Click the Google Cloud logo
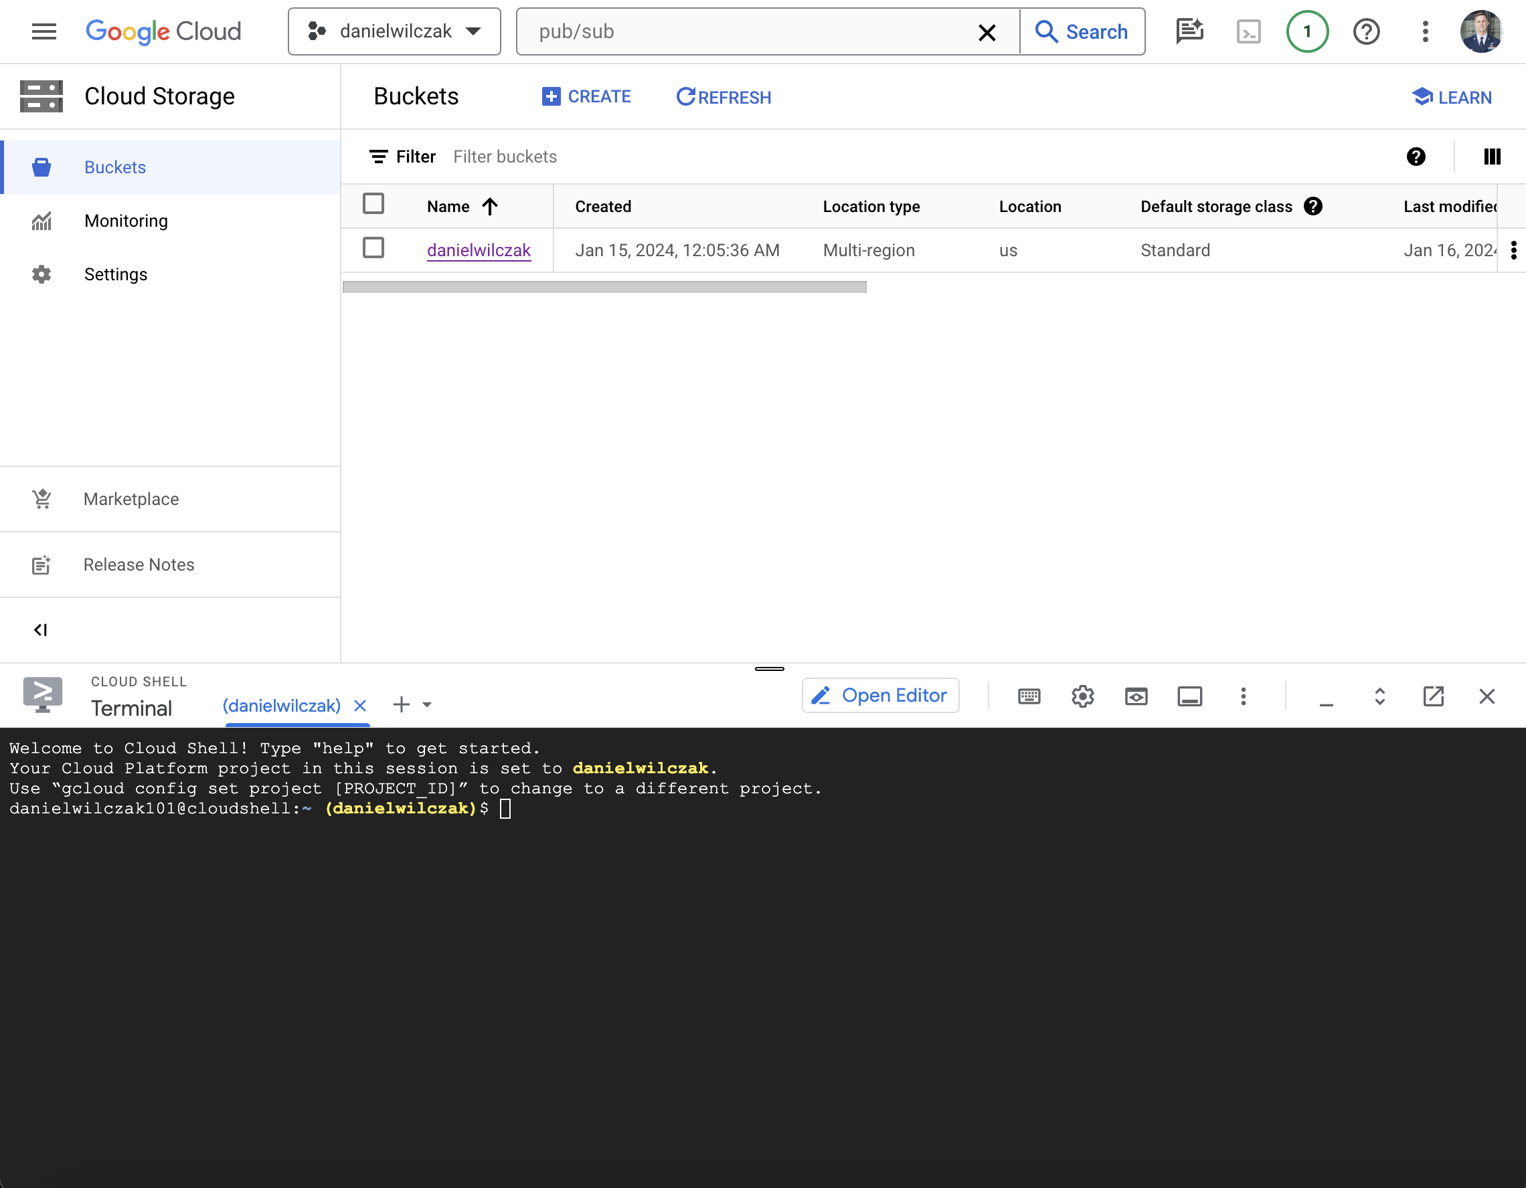 click(163, 31)
